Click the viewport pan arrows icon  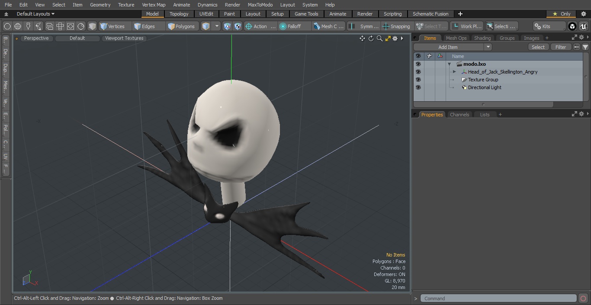coord(362,39)
